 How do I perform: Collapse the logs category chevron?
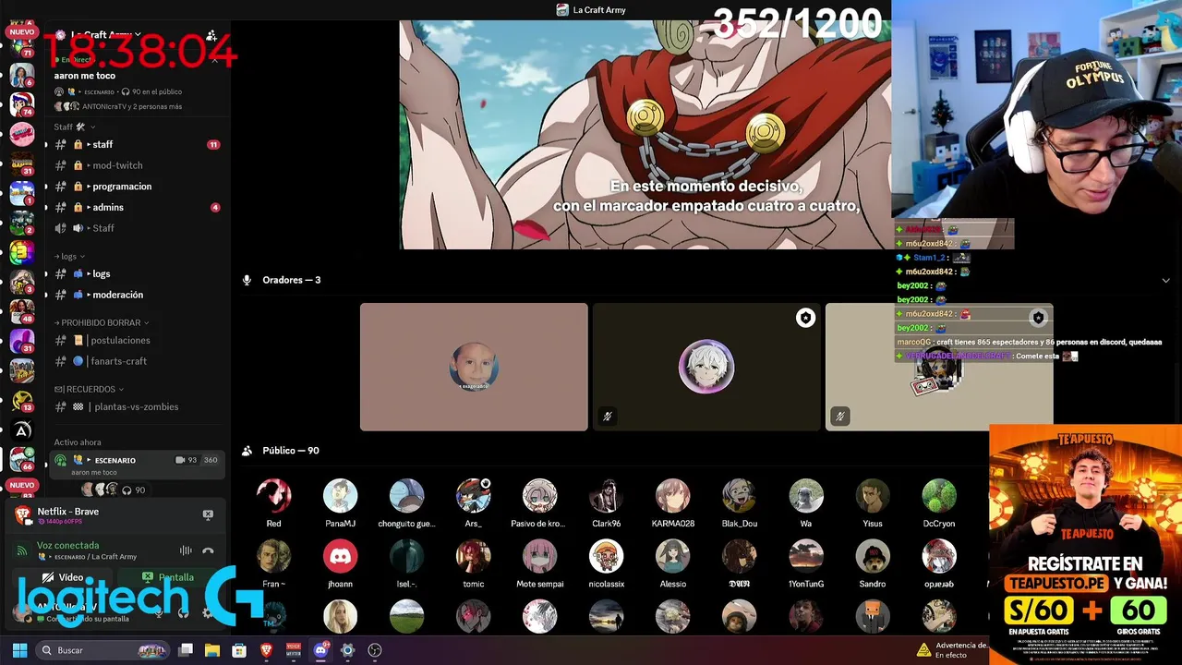[x=82, y=256]
